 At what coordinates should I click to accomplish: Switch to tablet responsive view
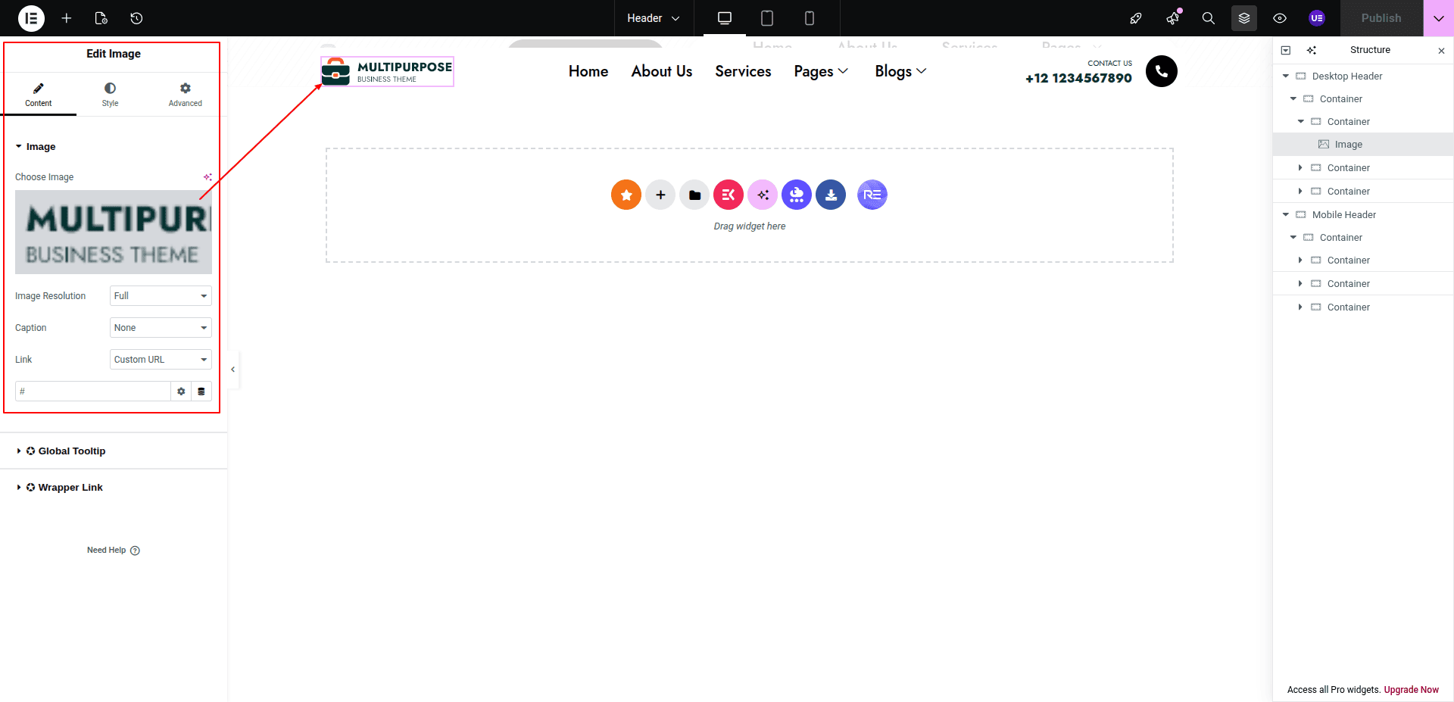click(x=767, y=18)
